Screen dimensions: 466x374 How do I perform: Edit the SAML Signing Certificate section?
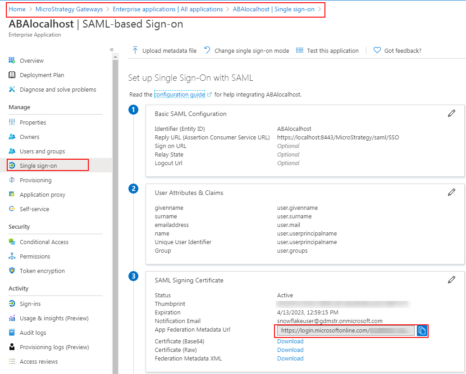[452, 280]
